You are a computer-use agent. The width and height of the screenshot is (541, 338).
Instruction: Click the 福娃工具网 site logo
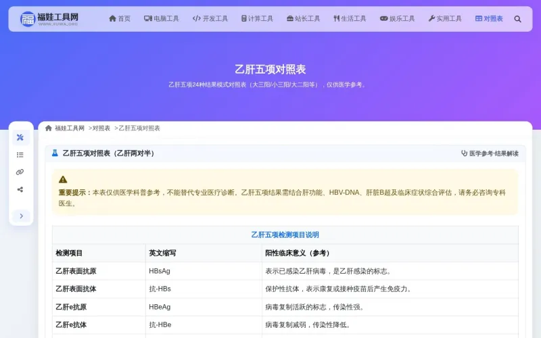pos(49,19)
